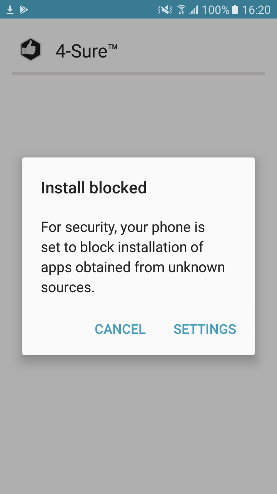
Task: Tap the battery icon in status bar
Action: (235, 10)
